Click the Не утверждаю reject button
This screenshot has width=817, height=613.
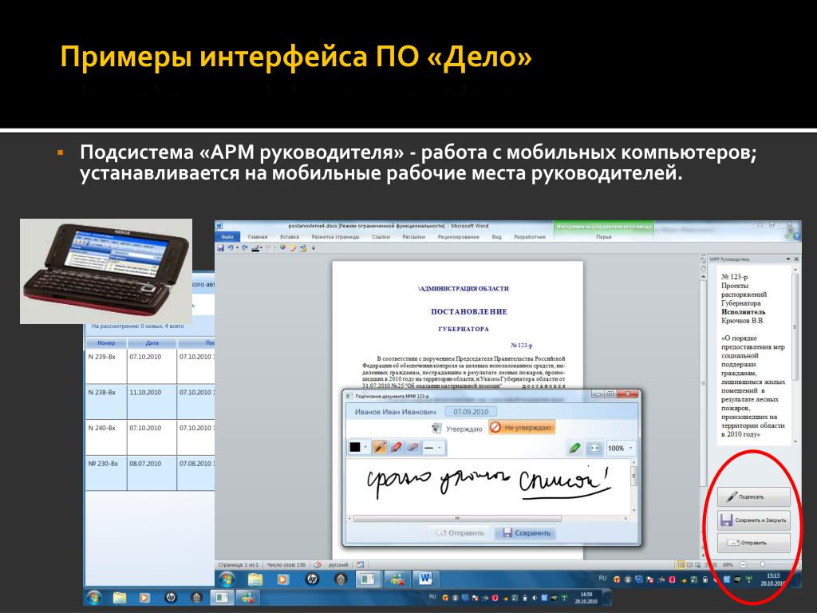(x=521, y=428)
